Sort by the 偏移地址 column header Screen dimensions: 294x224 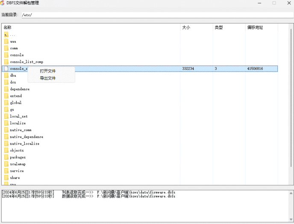(x=255, y=27)
